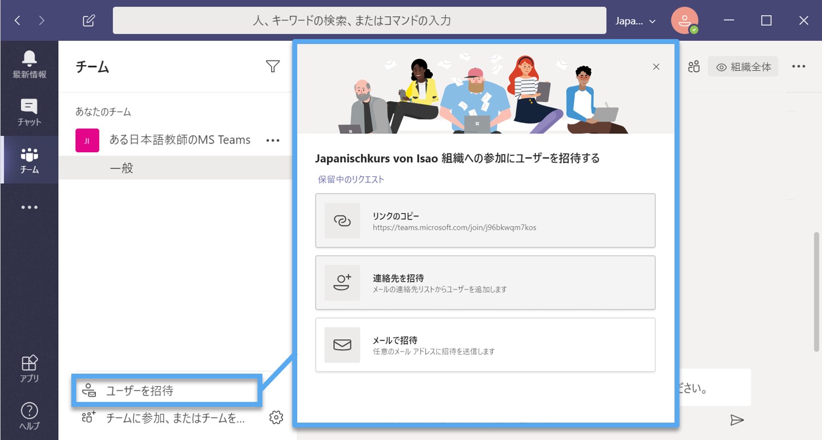Viewport: 822px width, 440px height.
Task: Switch to チャット in sidebar
Action: pyautogui.click(x=29, y=112)
